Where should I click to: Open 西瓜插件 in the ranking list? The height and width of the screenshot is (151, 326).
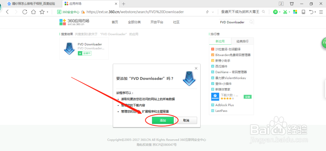(221, 66)
